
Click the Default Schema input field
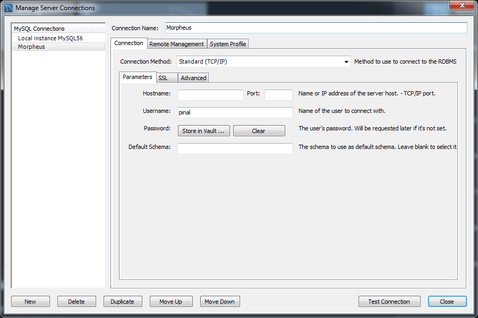pyautogui.click(x=235, y=148)
